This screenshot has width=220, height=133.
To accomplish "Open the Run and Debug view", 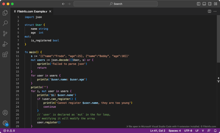I will (x=5, y=44).
